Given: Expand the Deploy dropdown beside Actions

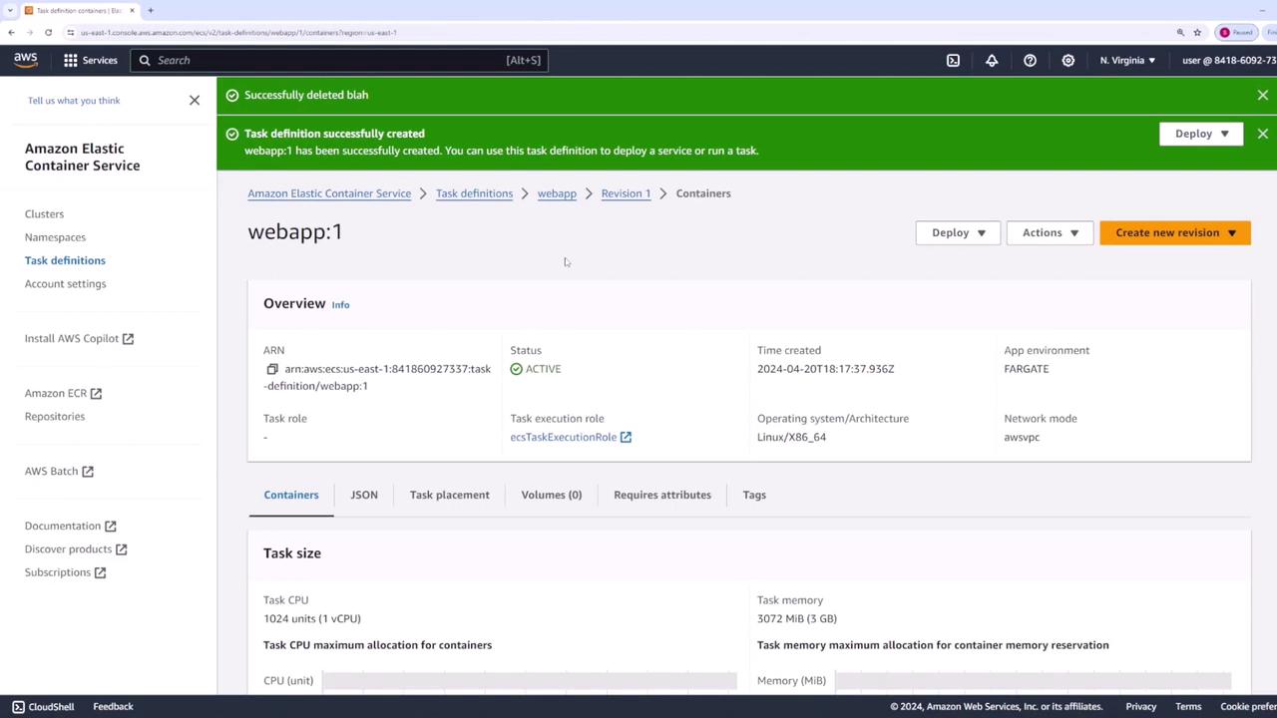Looking at the screenshot, I should coord(958,232).
